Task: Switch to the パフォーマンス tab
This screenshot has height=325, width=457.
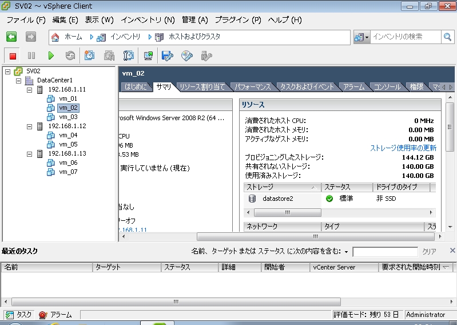Action: [253, 87]
